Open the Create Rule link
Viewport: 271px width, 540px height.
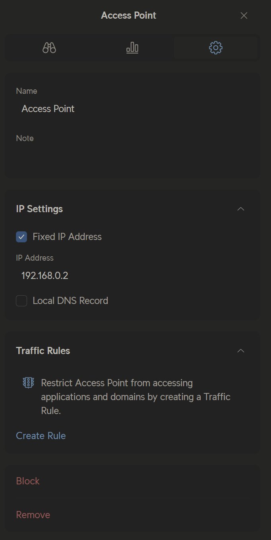click(x=41, y=436)
